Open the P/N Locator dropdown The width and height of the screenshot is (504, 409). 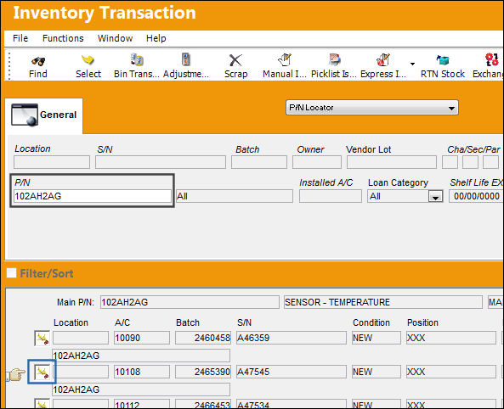pos(372,108)
